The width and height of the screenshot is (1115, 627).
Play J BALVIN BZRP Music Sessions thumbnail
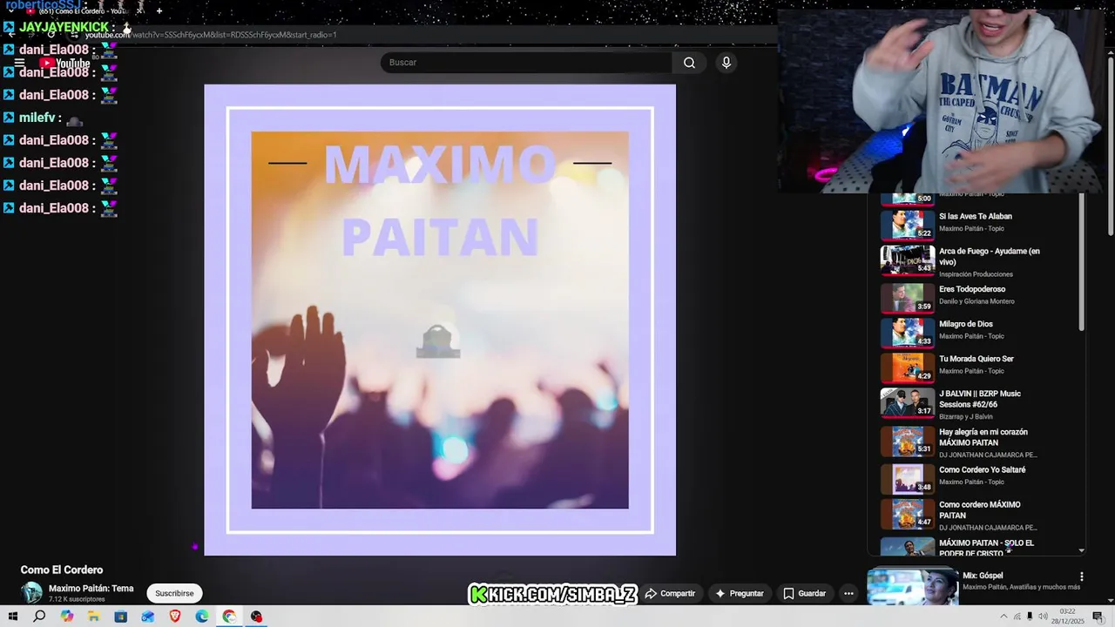[907, 401]
